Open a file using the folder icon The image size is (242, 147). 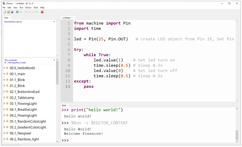pyautogui.click(x=8, y=12)
